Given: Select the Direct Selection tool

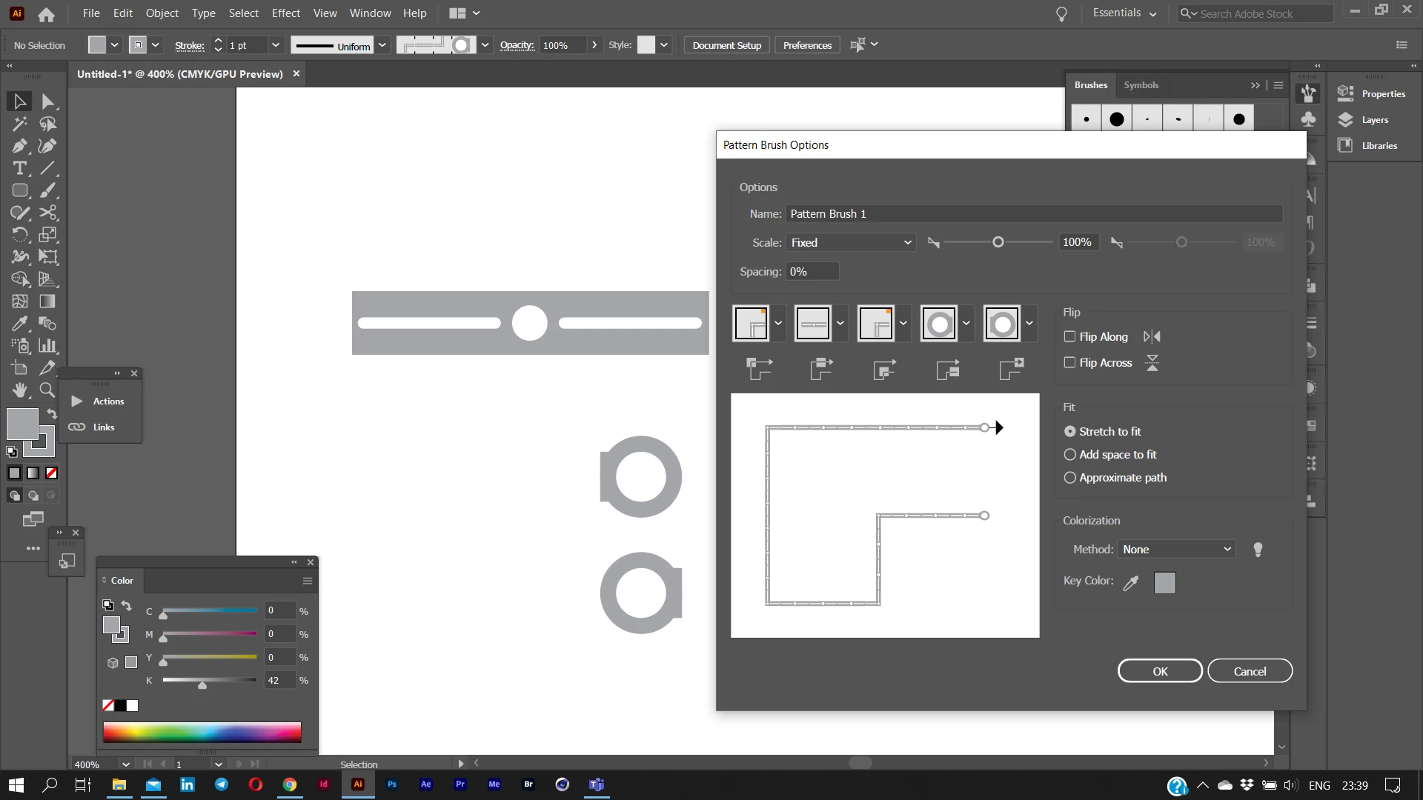Looking at the screenshot, I should pos(48,101).
